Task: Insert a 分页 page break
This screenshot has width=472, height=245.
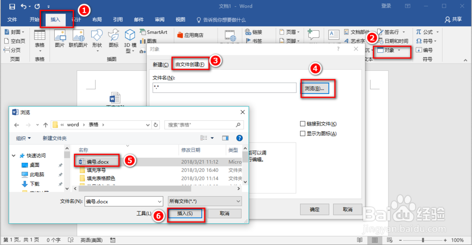Action: pyautogui.click(x=12, y=50)
